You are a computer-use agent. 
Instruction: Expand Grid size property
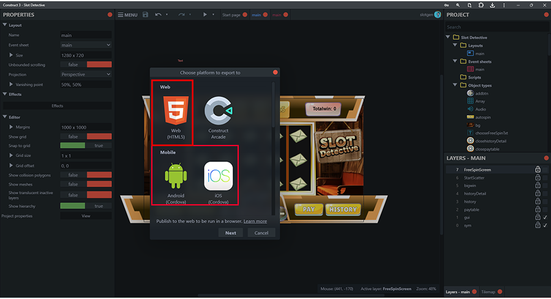tap(11, 155)
